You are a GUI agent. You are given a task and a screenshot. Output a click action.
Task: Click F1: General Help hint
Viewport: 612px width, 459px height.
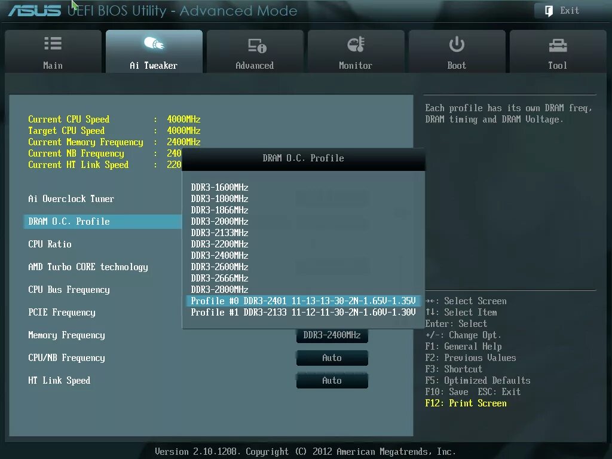tap(463, 347)
